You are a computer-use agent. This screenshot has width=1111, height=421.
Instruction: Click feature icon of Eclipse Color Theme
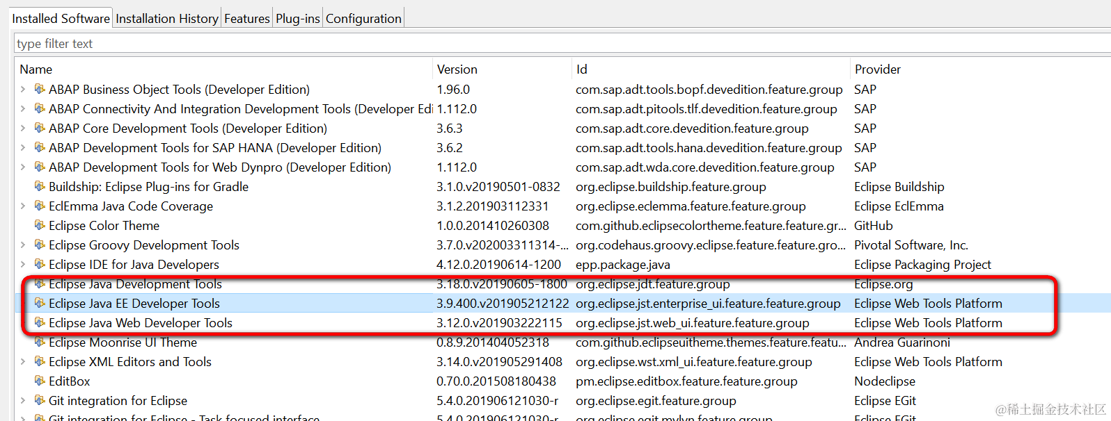[40, 225]
